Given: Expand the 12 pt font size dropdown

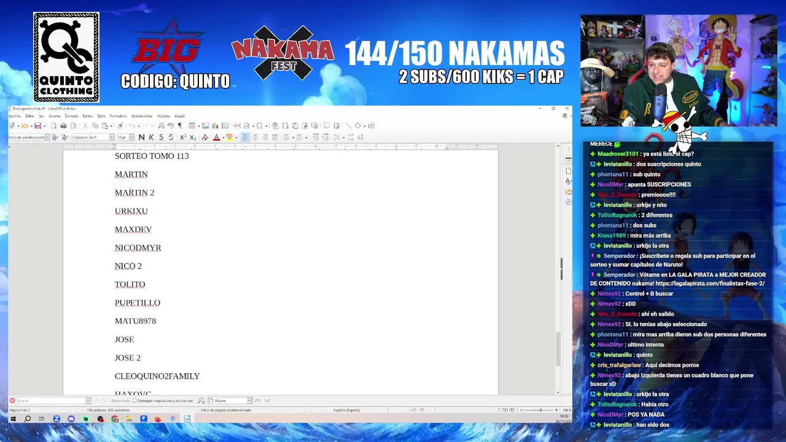Looking at the screenshot, I should pyautogui.click(x=131, y=138).
